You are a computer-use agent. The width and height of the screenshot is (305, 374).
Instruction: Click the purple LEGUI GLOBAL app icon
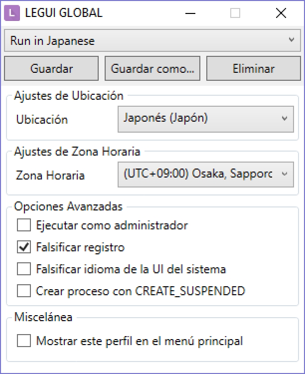click(x=12, y=13)
